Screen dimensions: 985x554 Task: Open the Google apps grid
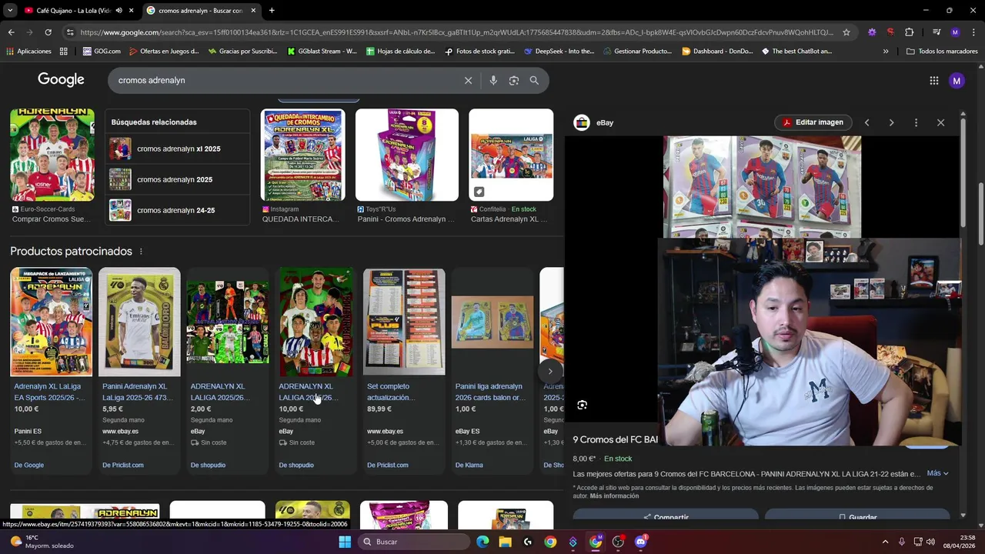tap(933, 80)
